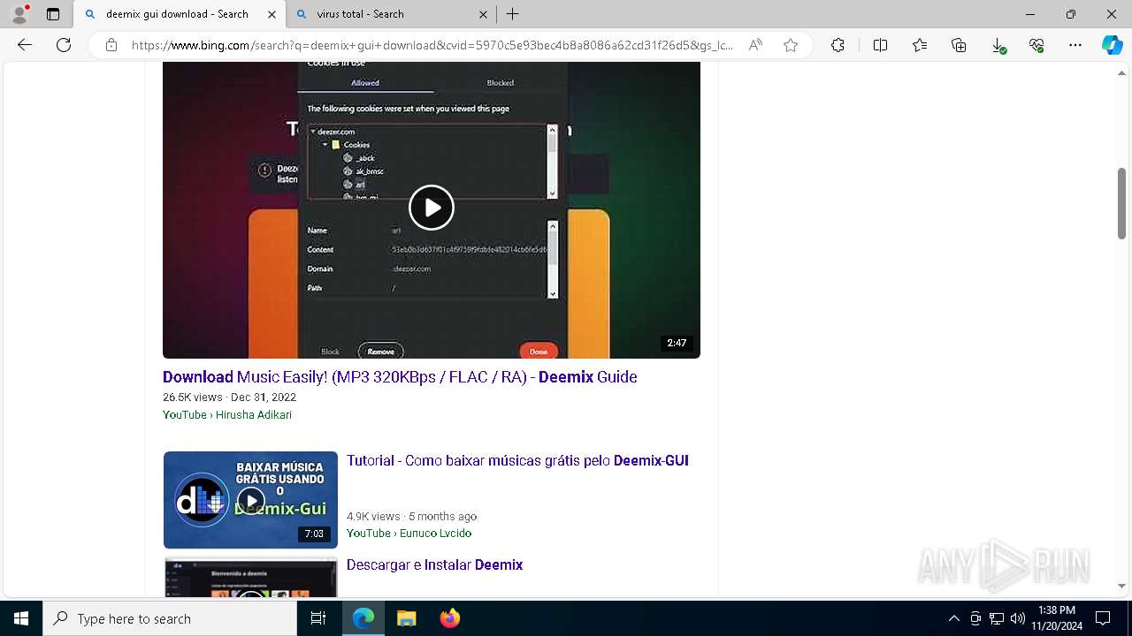Open Tutorial Como baixar músicas Deemix-GUI link
1132x636 pixels.
pos(517,461)
